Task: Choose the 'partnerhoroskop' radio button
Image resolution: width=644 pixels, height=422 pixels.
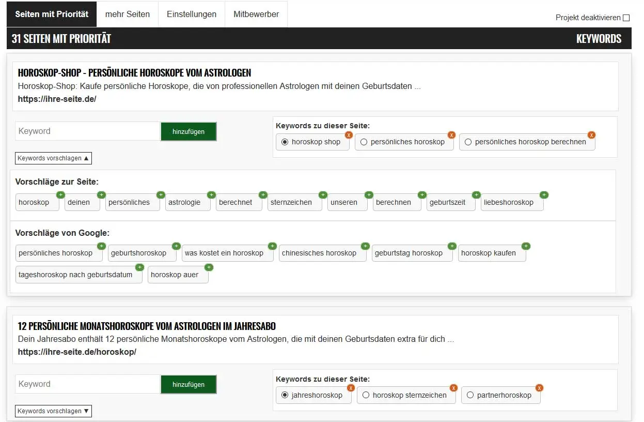Action: 470,395
